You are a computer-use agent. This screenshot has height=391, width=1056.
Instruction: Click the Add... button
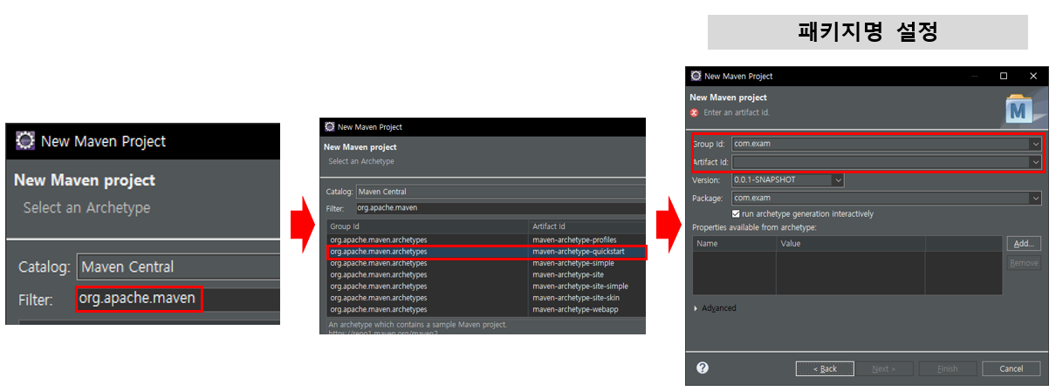pyautogui.click(x=1024, y=244)
